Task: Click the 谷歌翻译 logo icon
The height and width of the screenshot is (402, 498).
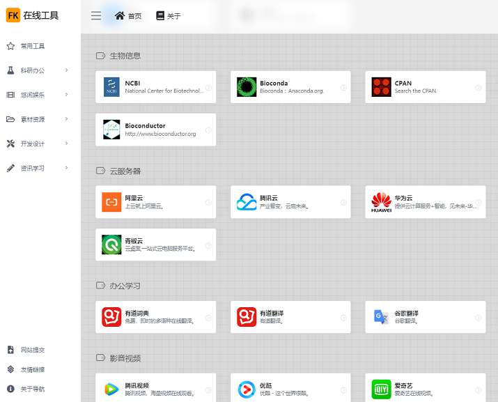Action: [381, 317]
